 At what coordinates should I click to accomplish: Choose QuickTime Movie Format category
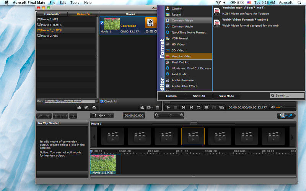(188, 32)
